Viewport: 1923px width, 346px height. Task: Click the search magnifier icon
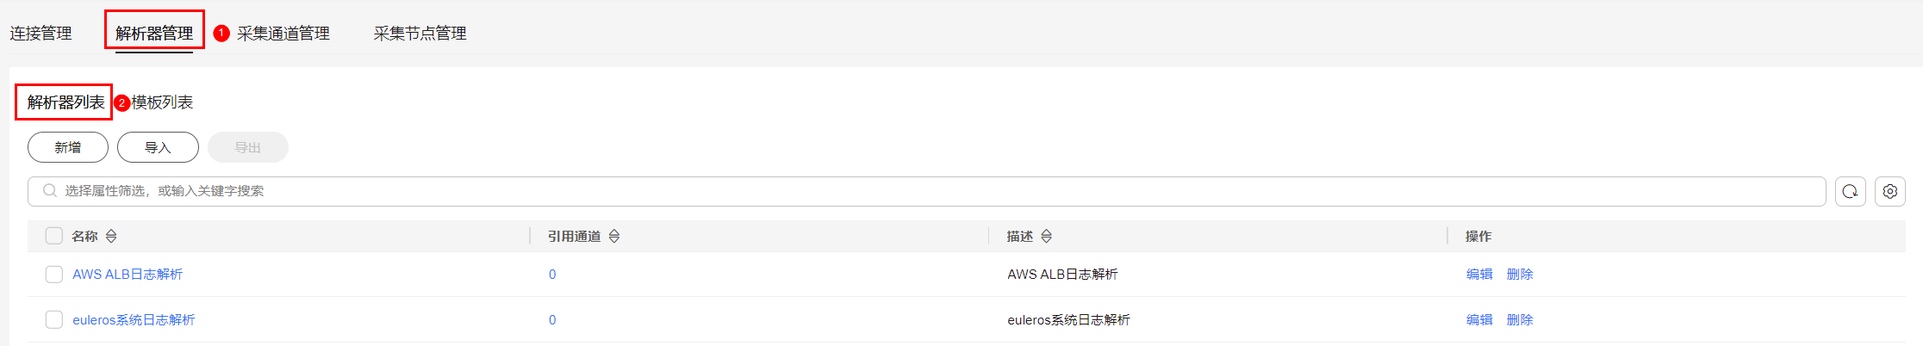50,190
